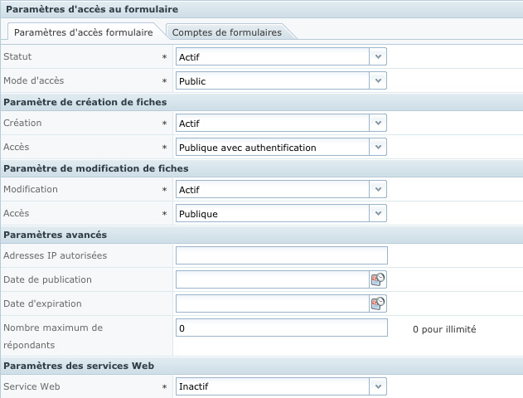This screenshot has height=398, width=523.
Task: Focus the Date d'expiration text field
Action: [272, 303]
